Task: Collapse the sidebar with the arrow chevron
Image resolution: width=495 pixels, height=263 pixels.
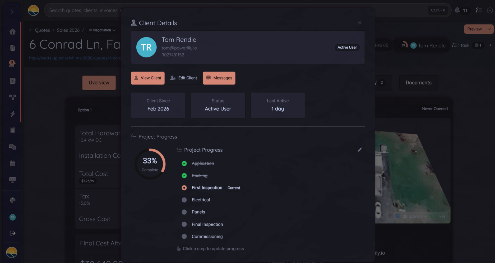Action: click(12, 12)
